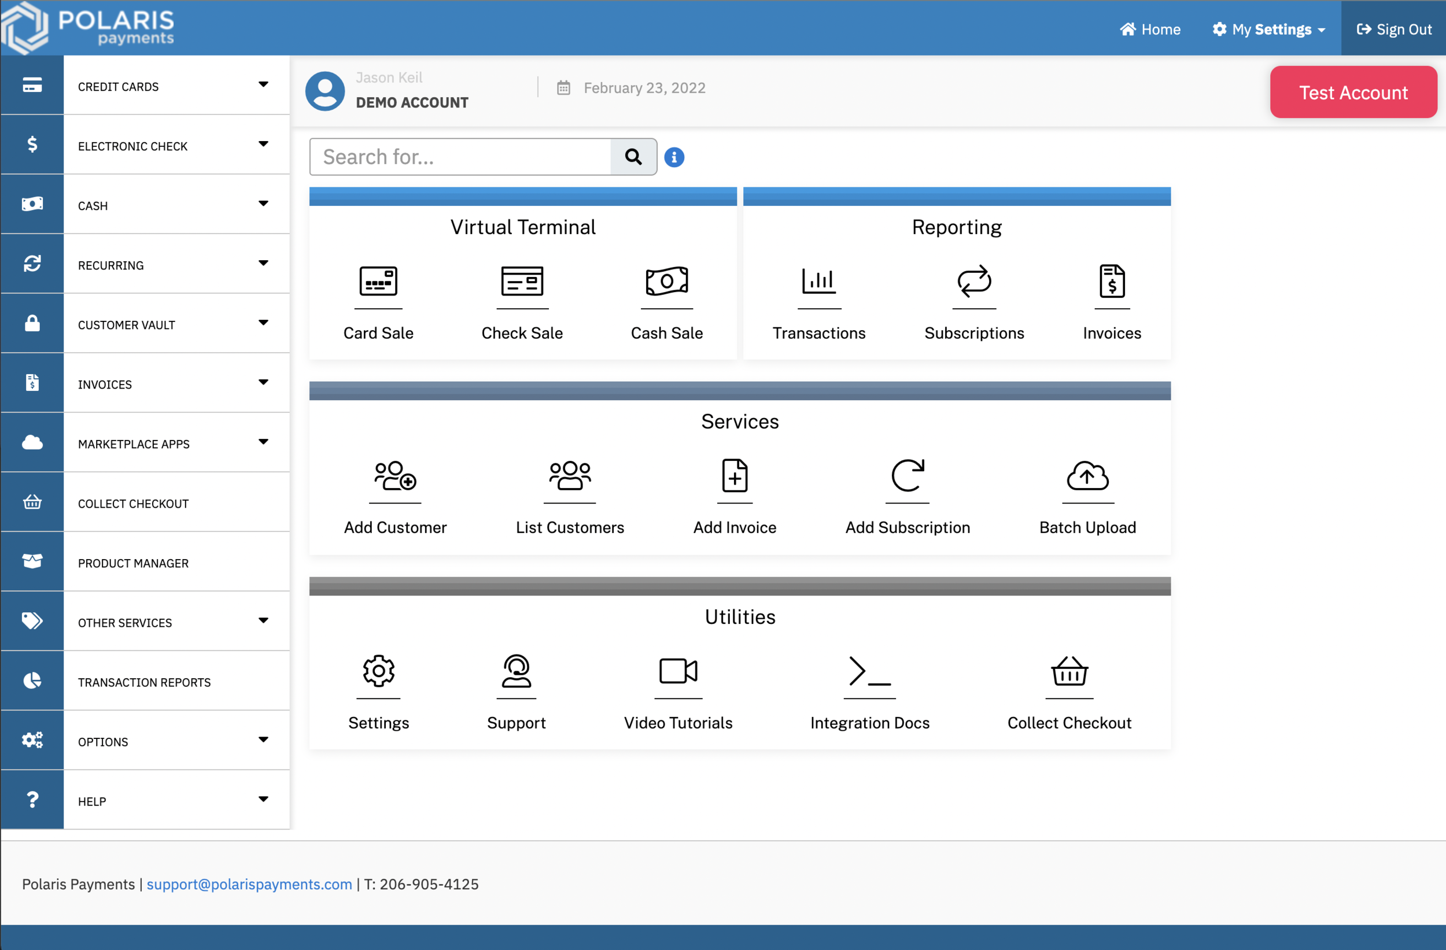Open the Settings gear in Utilities
Viewport: 1446px width, 950px height.
coord(378,671)
